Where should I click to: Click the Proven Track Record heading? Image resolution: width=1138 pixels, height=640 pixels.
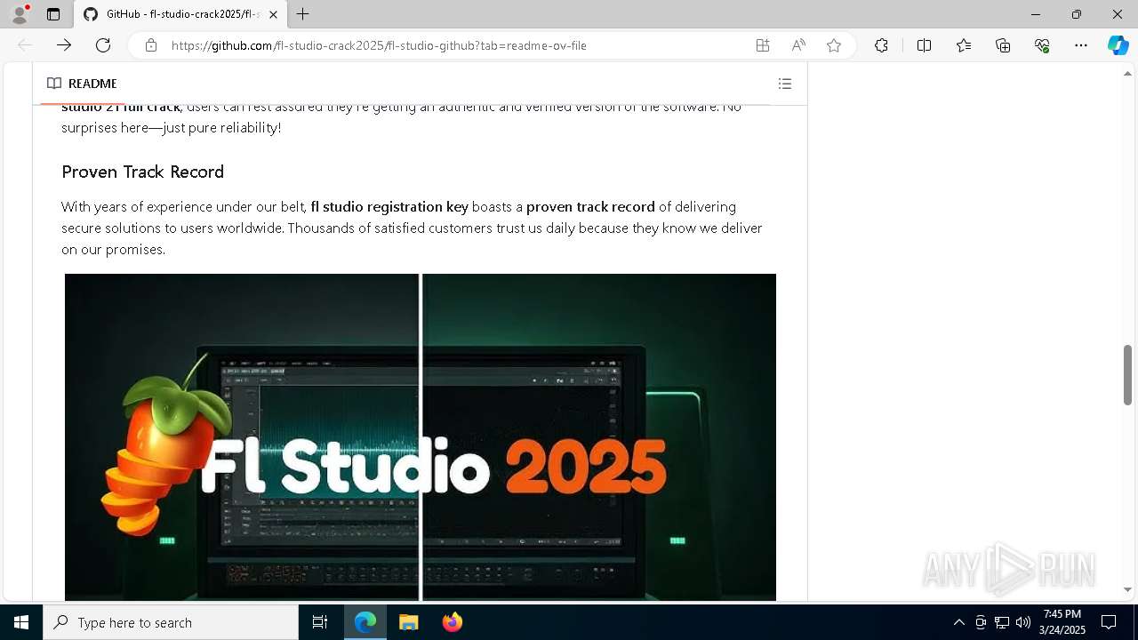pyautogui.click(x=142, y=172)
